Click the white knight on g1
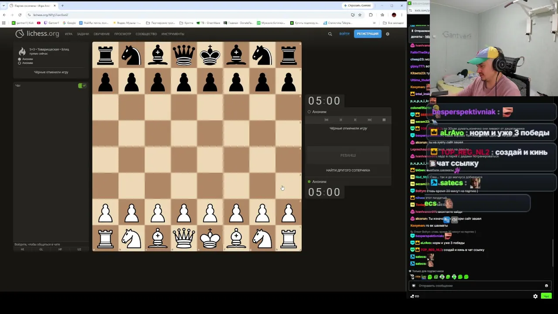The width and height of the screenshot is (558, 314). coord(262,238)
